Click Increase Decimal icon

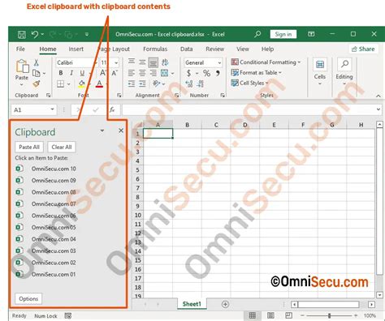tap(189, 84)
